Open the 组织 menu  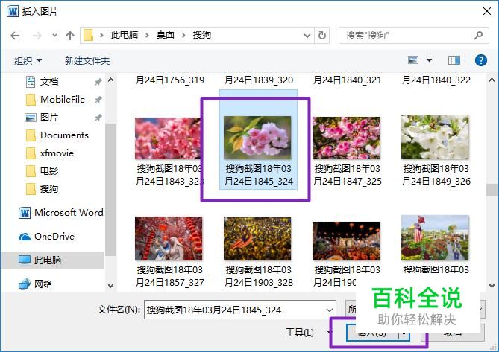point(28,60)
